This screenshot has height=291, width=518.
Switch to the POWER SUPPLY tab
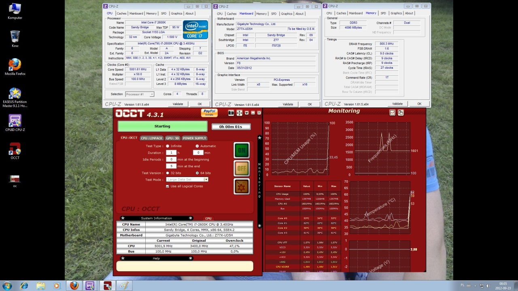point(194,138)
